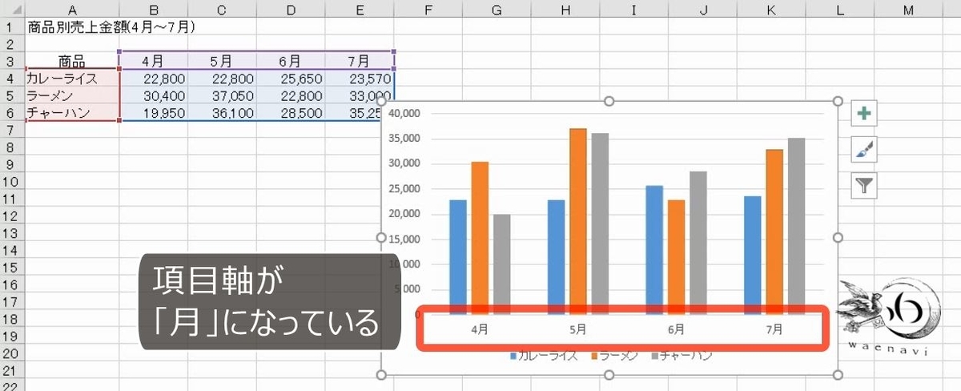Select cell with value 28,500
This screenshot has width=961, height=391.
(x=291, y=113)
